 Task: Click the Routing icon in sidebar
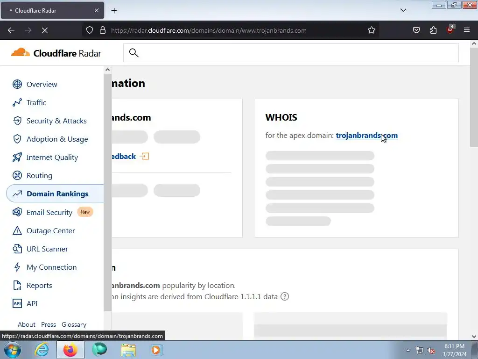click(17, 176)
